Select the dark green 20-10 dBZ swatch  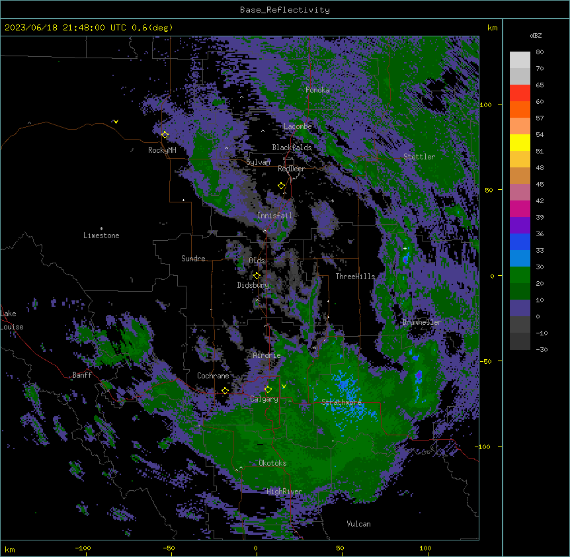[x=520, y=292]
